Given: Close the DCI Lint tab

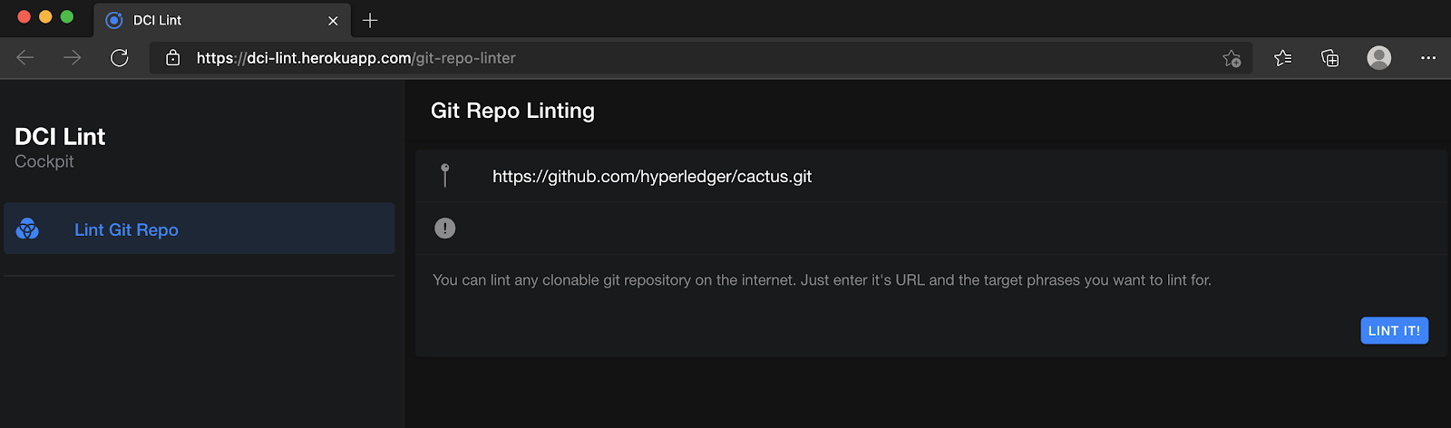Looking at the screenshot, I should 333,20.
